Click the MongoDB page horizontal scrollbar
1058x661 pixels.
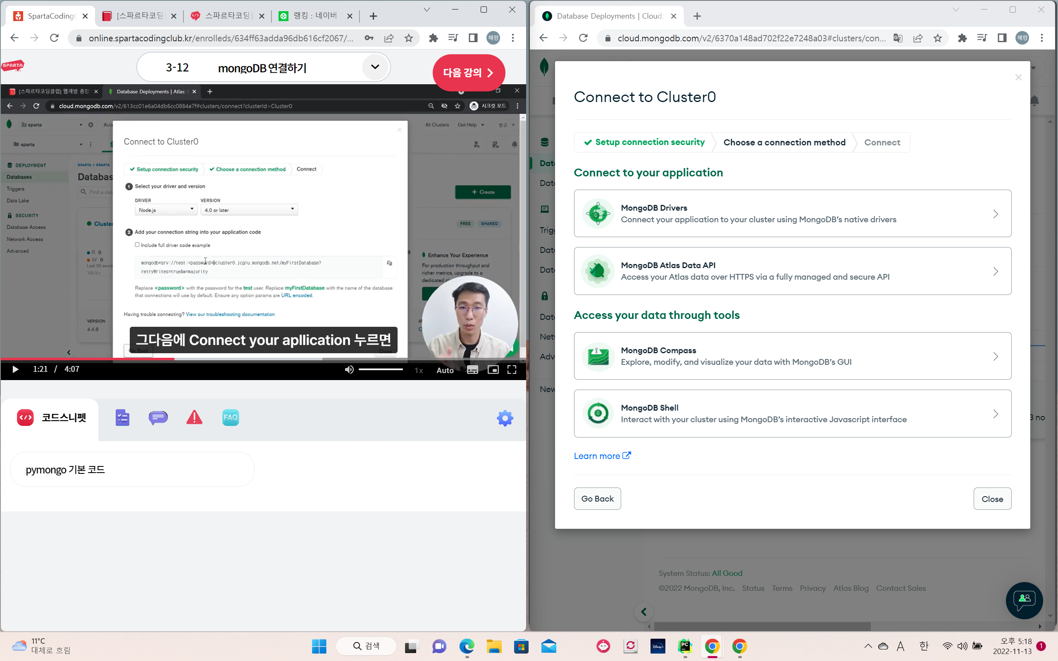tap(762, 626)
